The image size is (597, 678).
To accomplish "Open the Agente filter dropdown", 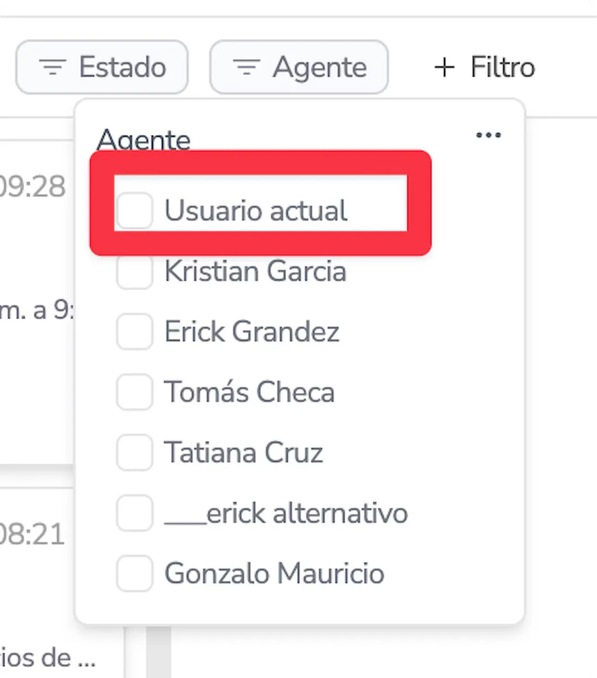I will pyautogui.click(x=299, y=67).
